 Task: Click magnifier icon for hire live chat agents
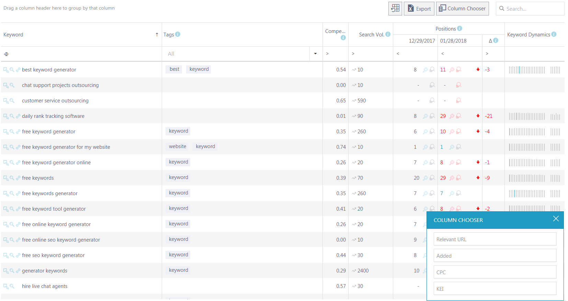pyautogui.click(x=12, y=286)
